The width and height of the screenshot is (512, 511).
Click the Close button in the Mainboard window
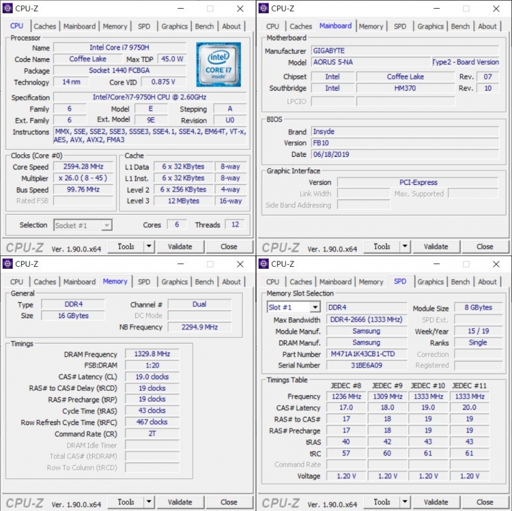(x=485, y=246)
